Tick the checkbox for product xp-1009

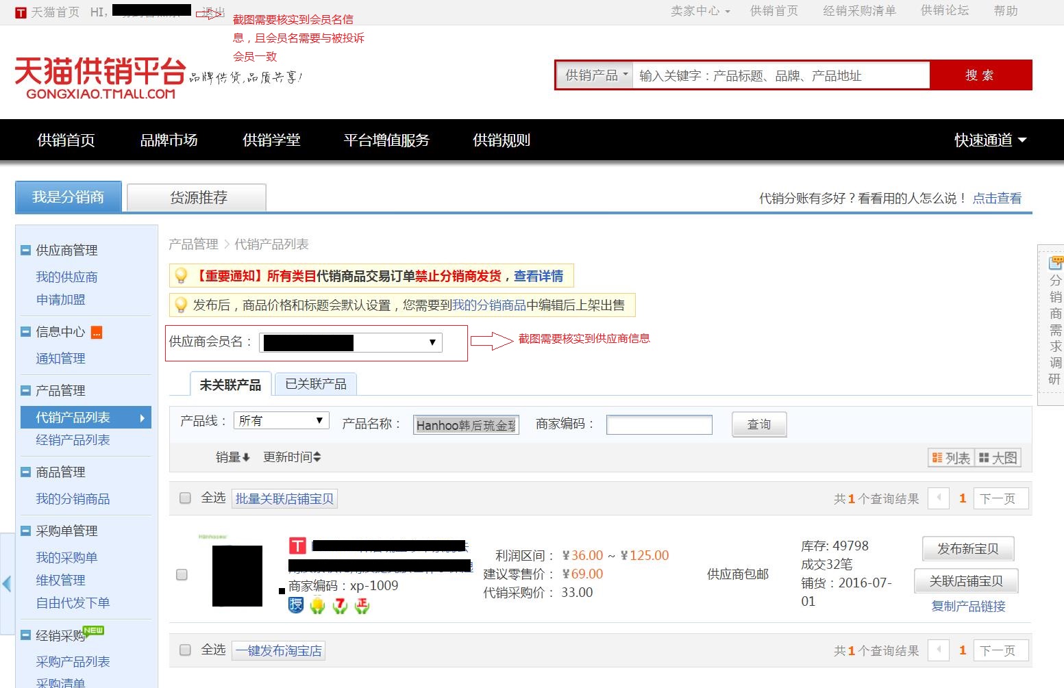[x=182, y=574]
